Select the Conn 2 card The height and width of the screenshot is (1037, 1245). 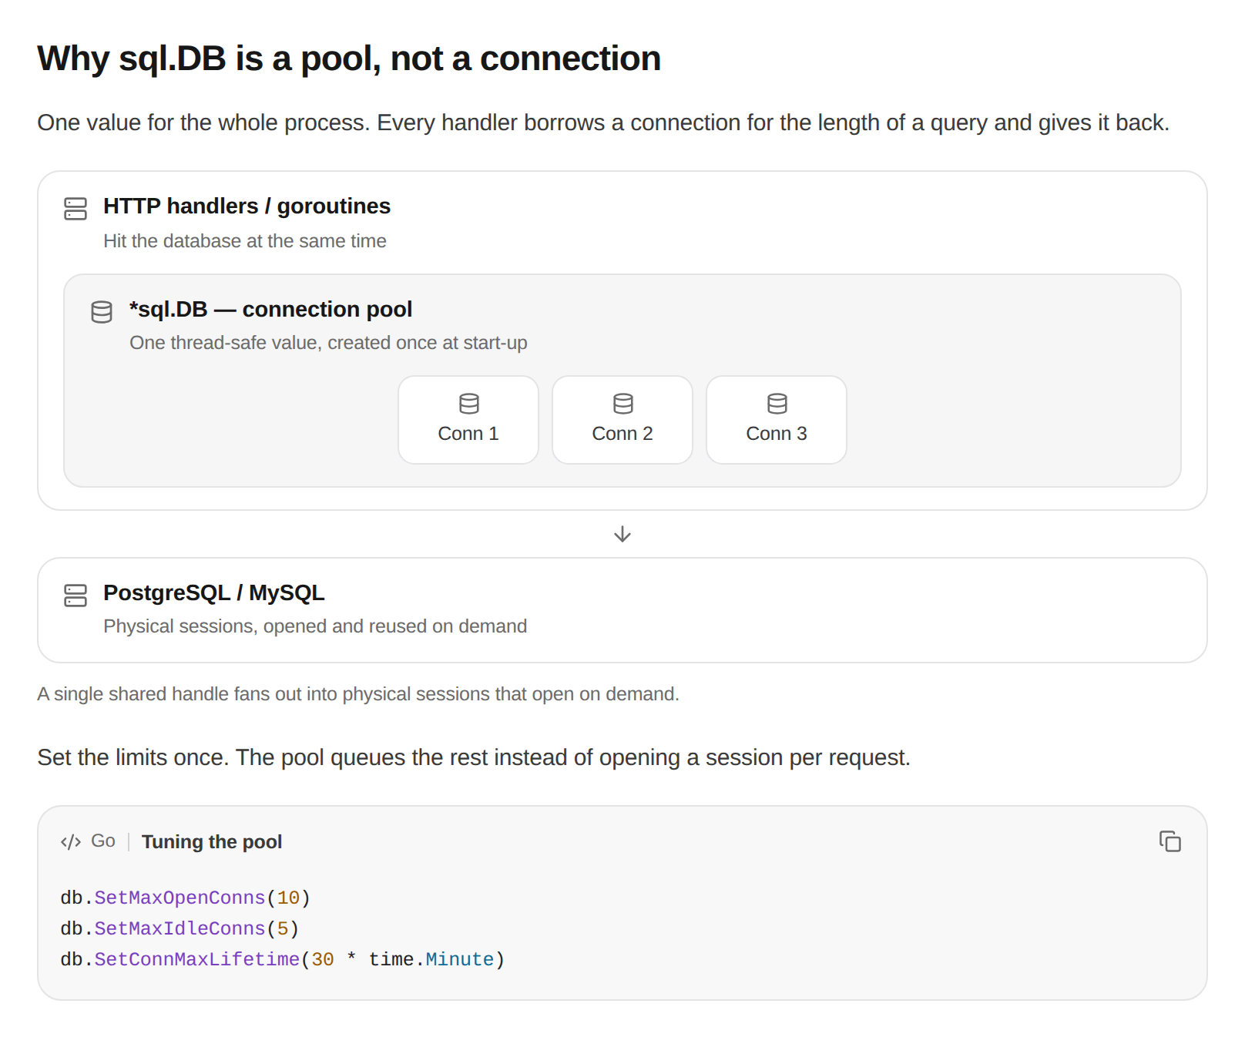click(622, 420)
